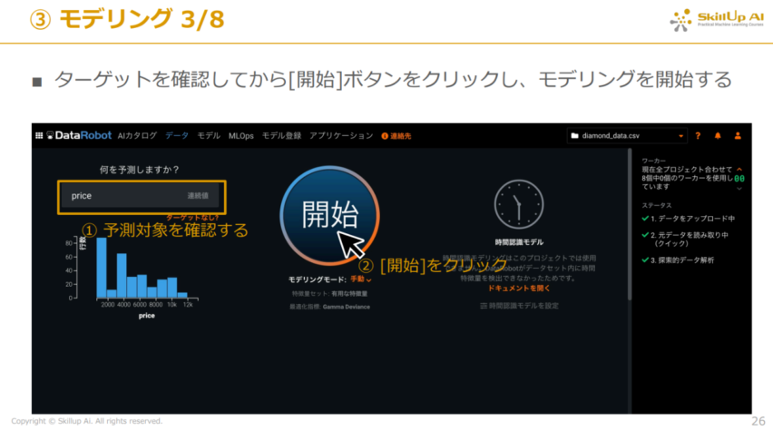773x431 pixels.
Task: Open the notifications bell icon
Action: pyautogui.click(x=718, y=135)
